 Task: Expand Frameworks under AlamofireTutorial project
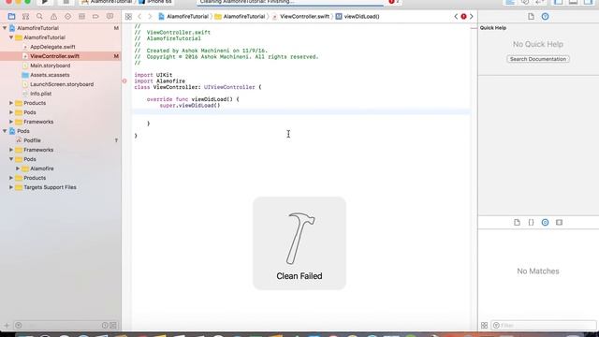11,122
